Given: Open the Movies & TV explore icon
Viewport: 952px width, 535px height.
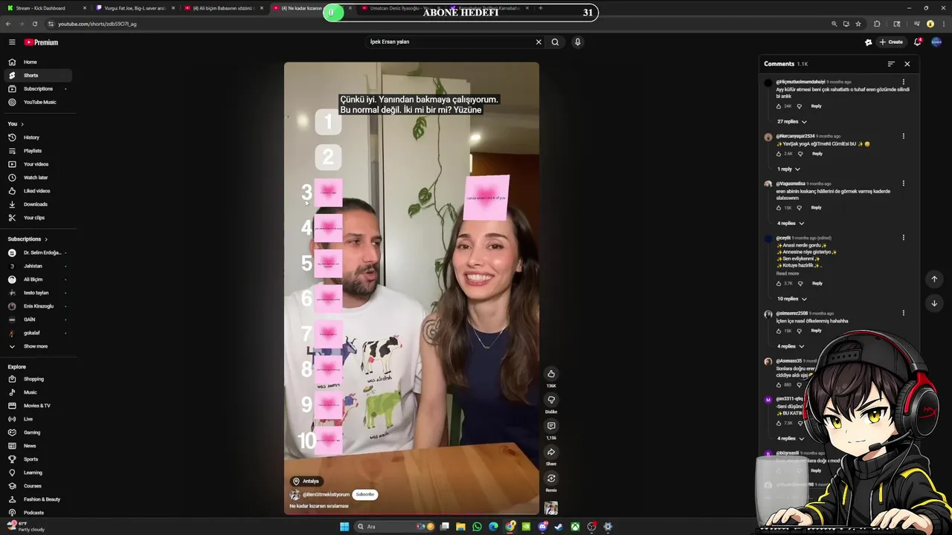Looking at the screenshot, I should 12,406.
